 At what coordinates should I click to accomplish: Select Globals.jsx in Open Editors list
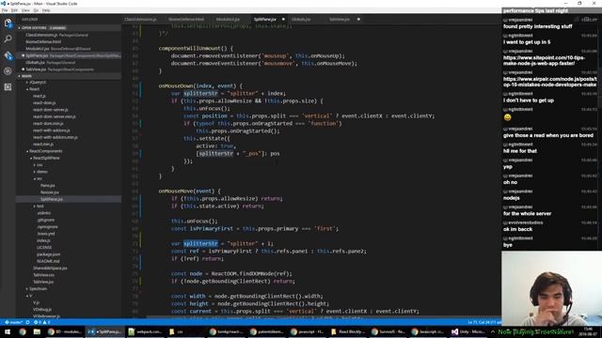69,63
